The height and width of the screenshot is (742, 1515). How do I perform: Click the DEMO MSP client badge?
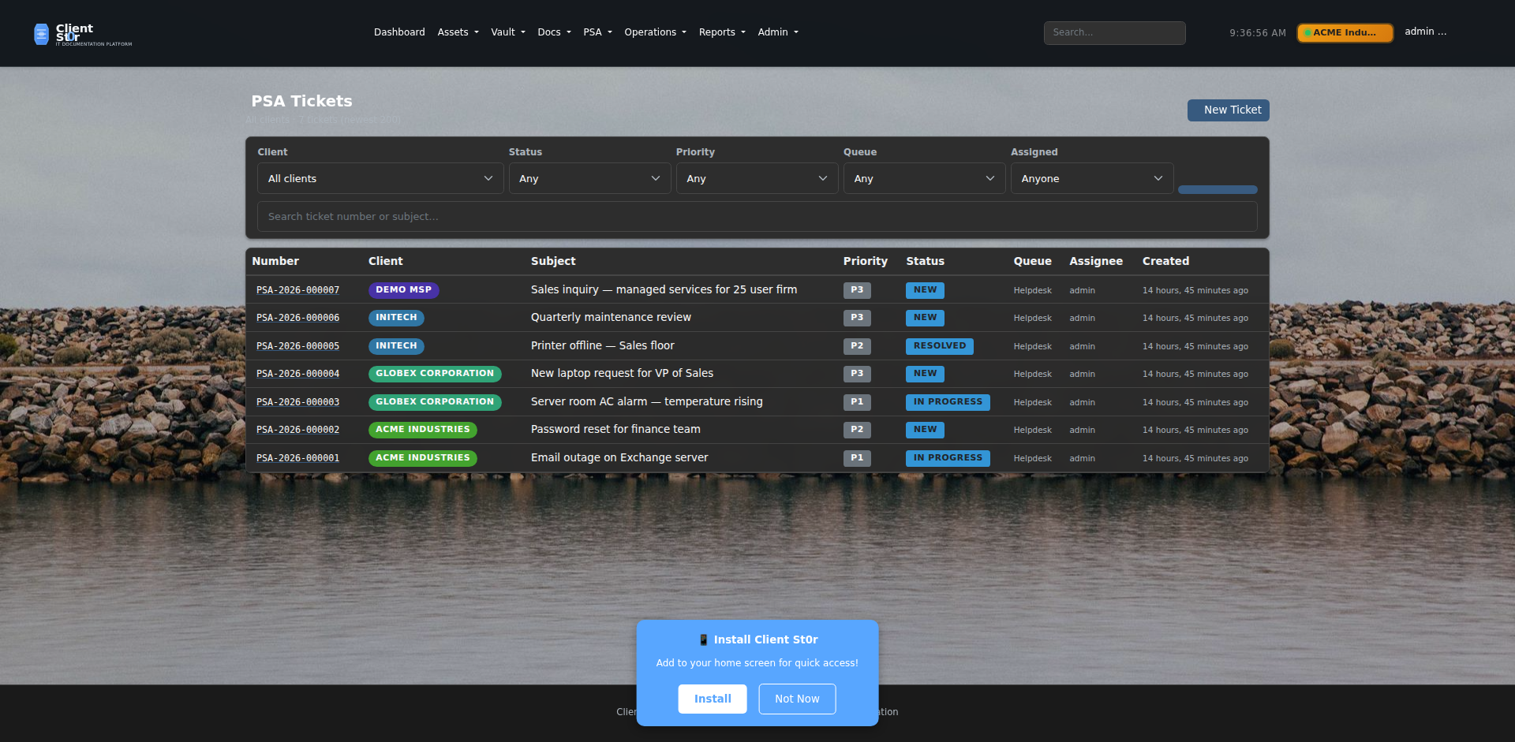[403, 290]
